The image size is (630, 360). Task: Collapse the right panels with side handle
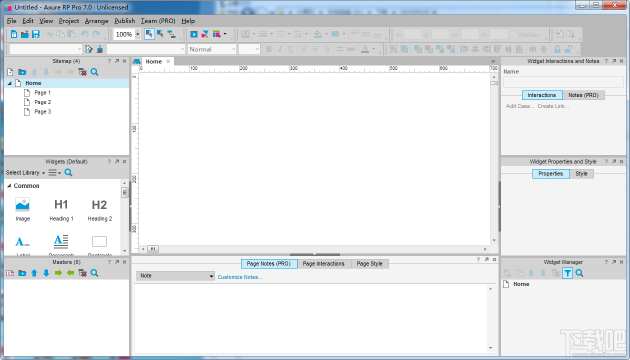499,206
